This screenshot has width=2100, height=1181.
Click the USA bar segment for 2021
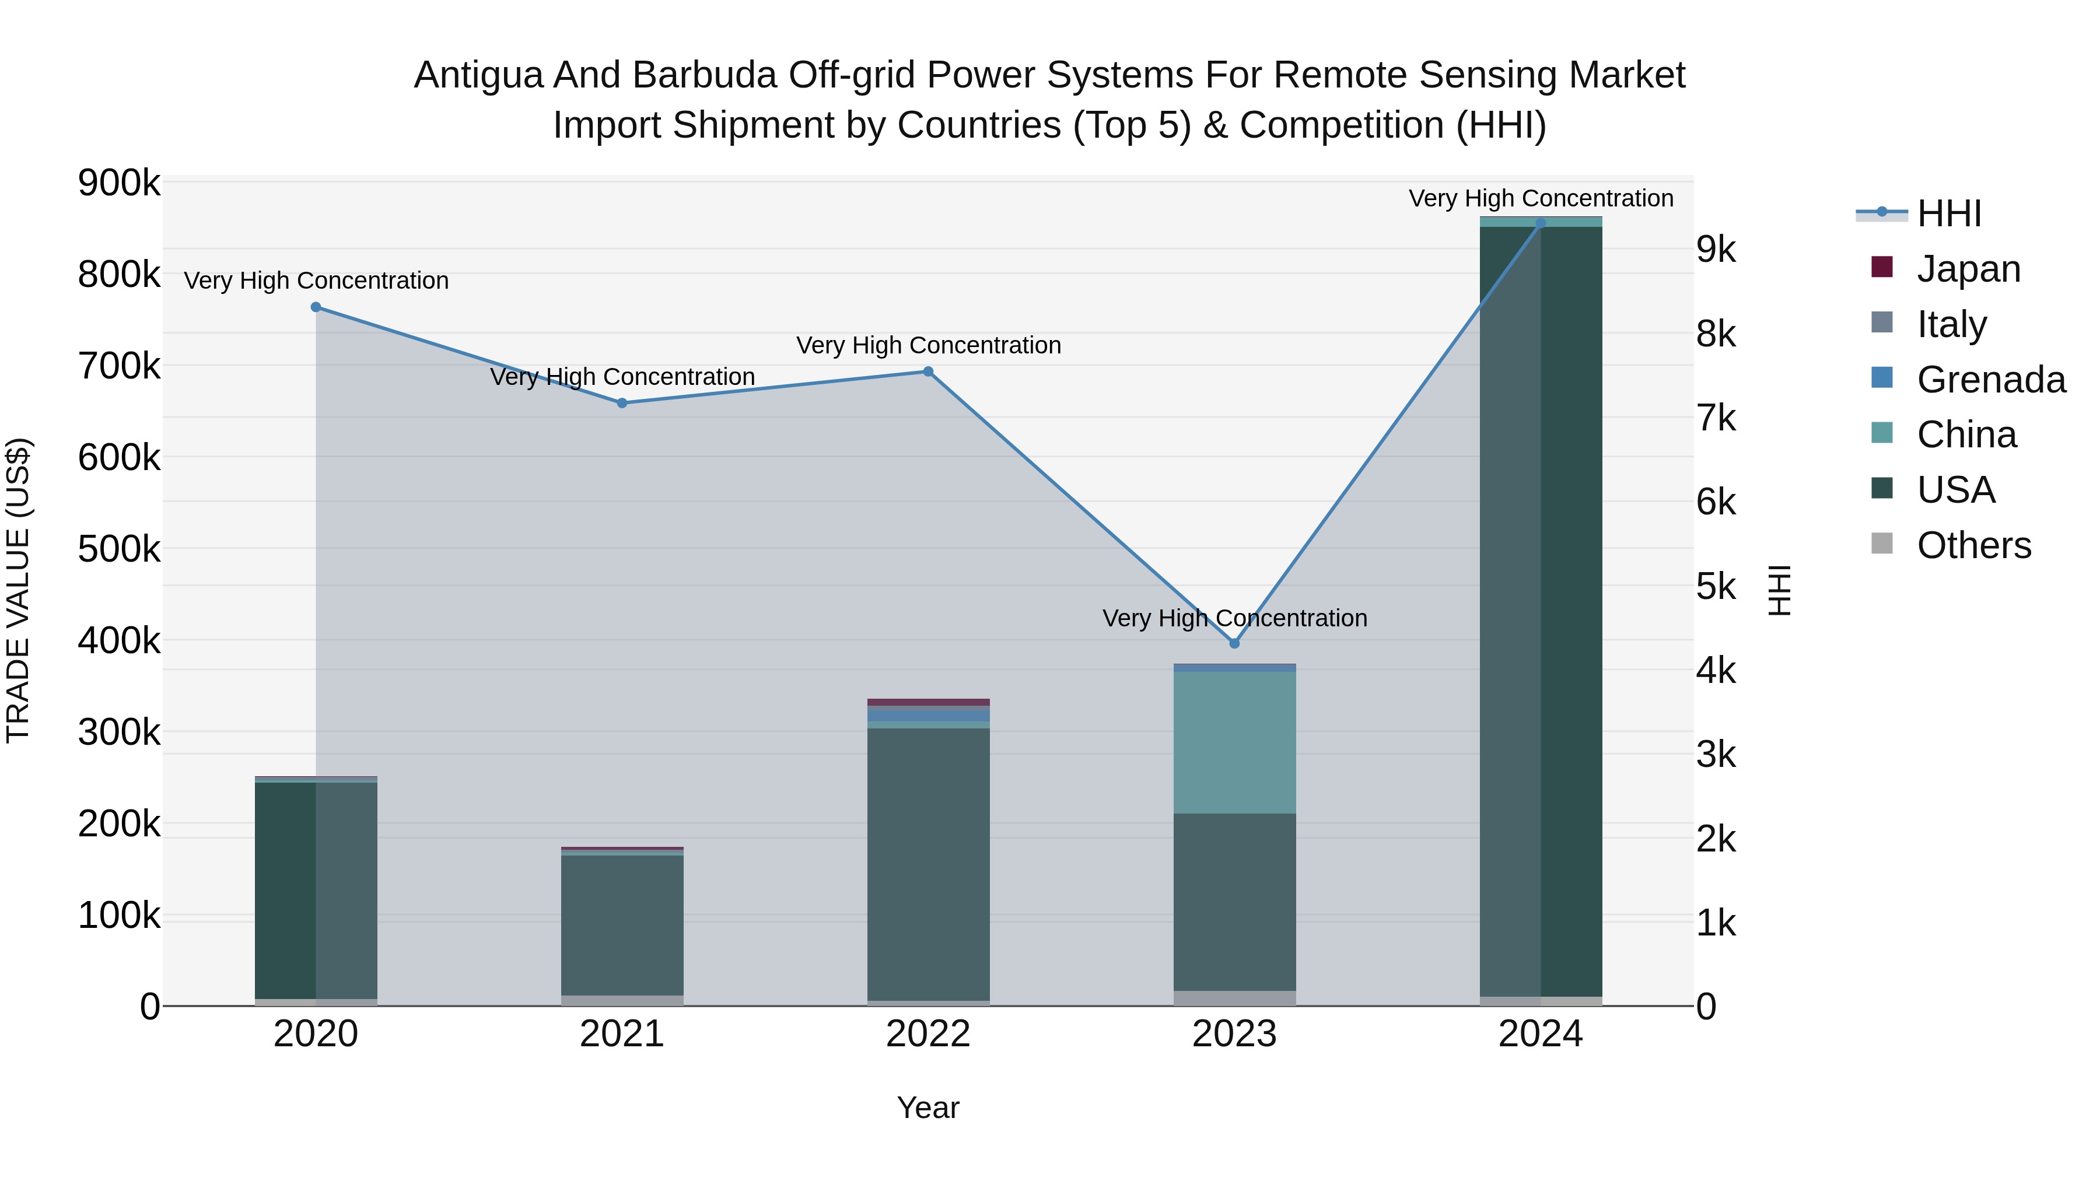point(622,925)
